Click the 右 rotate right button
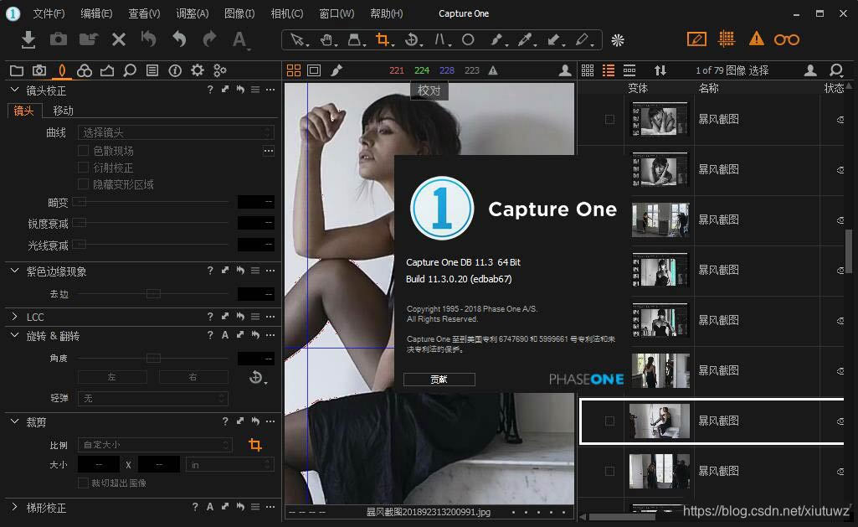Screen dimensions: 858x527 tap(193, 377)
